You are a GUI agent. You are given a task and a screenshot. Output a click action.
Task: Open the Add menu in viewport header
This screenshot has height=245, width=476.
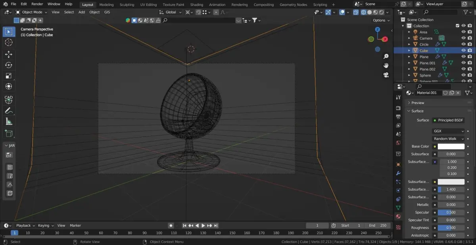coord(82,12)
